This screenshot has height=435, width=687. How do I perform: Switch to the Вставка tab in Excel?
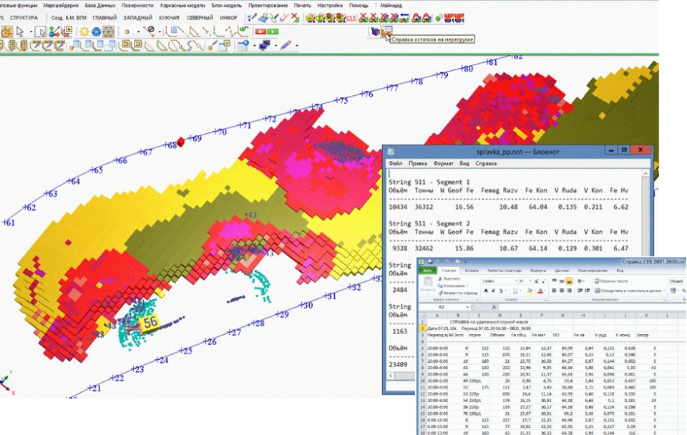click(x=472, y=270)
